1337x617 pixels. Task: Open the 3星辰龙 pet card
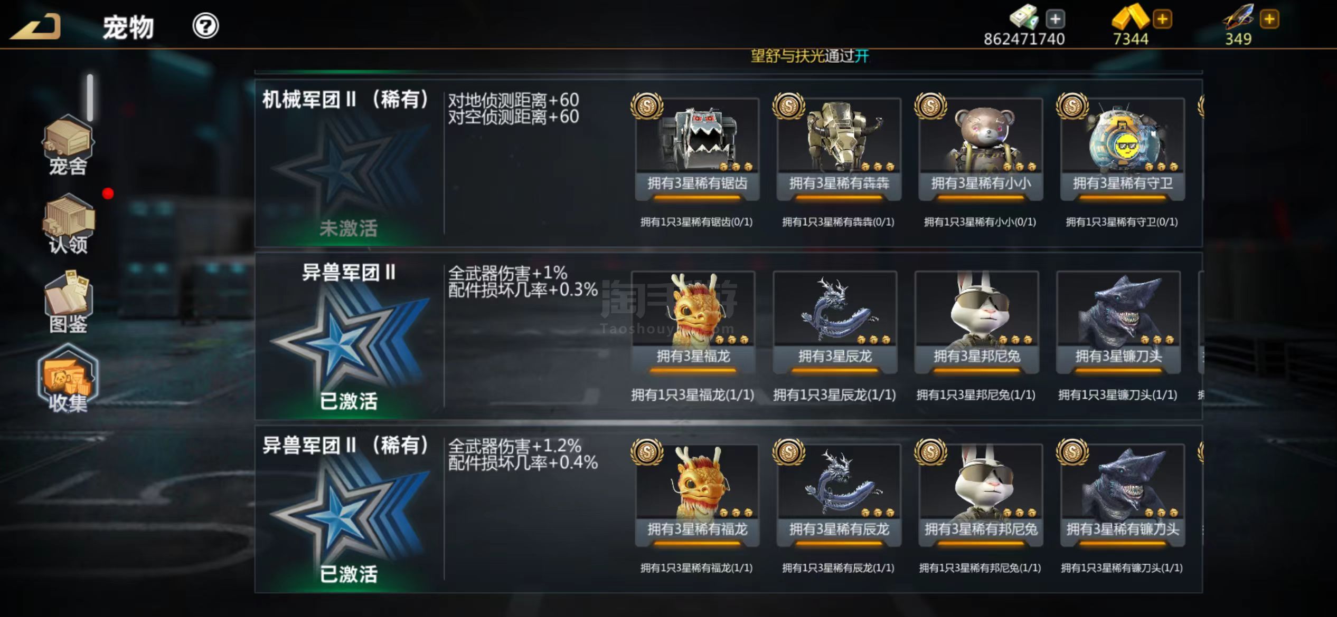(x=835, y=322)
